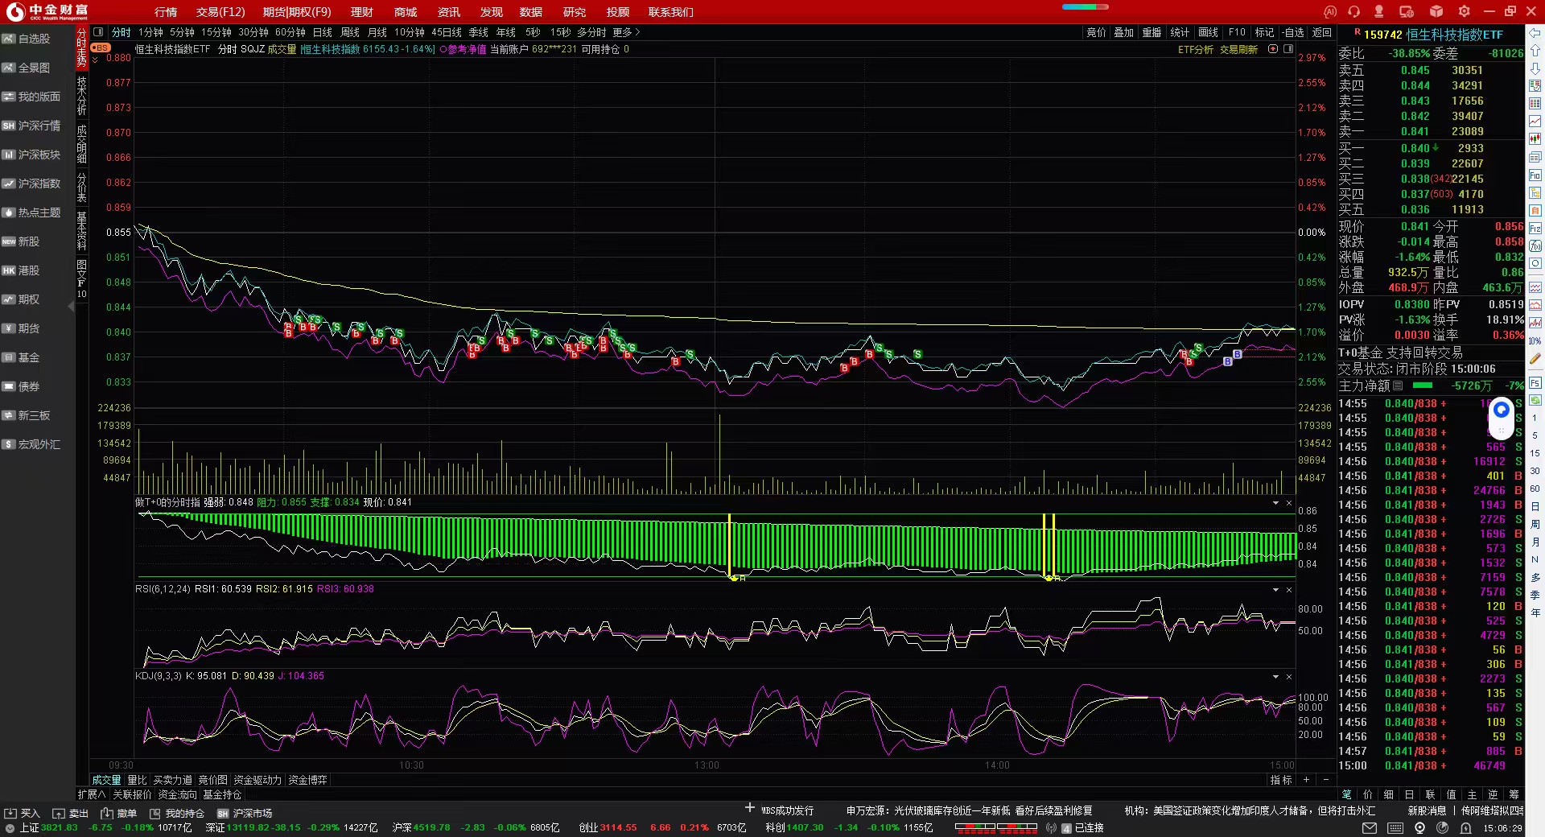Open the 理财 menu
Screen dimensions: 1545x837
click(x=362, y=12)
